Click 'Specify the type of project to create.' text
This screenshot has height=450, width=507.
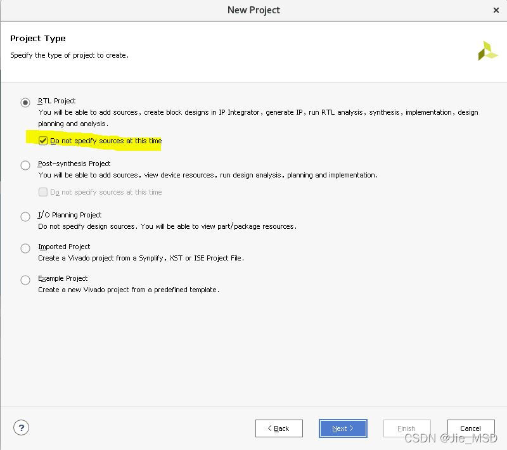tap(70, 55)
